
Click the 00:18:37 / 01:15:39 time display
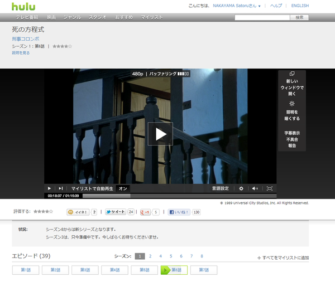[x=63, y=196]
